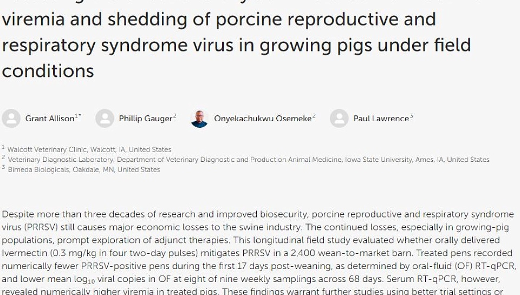The width and height of the screenshot is (520, 295).
Task: Click superscript 3 beside Paul Lawrence
Action: point(411,116)
